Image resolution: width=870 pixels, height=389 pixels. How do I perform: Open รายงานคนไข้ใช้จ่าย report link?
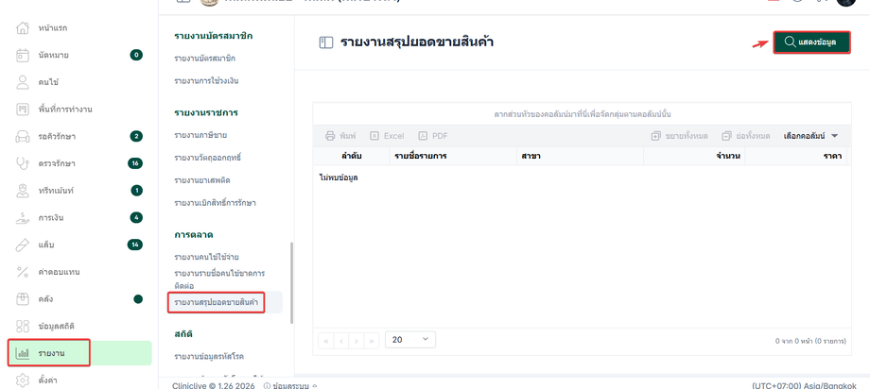206,258
